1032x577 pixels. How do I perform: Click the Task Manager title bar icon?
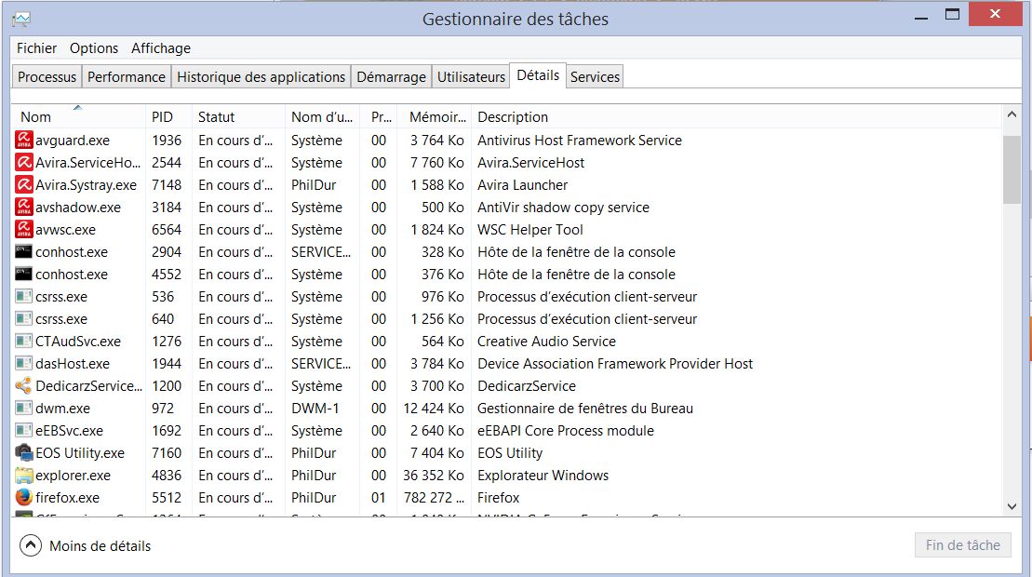(x=21, y=19)
